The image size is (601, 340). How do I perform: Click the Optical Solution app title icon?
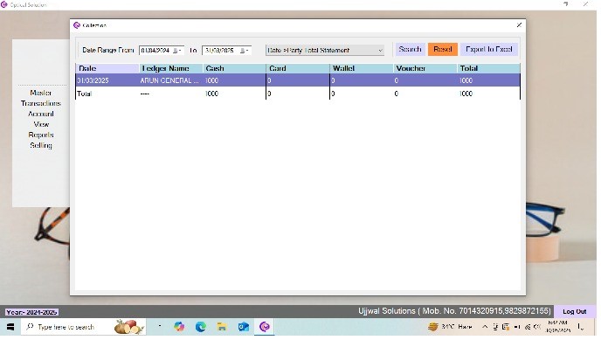[4, 4]
